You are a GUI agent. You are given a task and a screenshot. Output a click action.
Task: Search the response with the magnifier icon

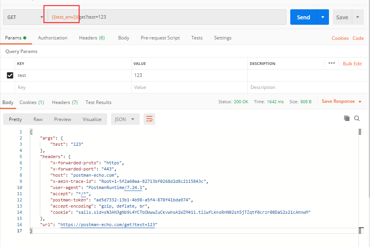coord(357,118)
